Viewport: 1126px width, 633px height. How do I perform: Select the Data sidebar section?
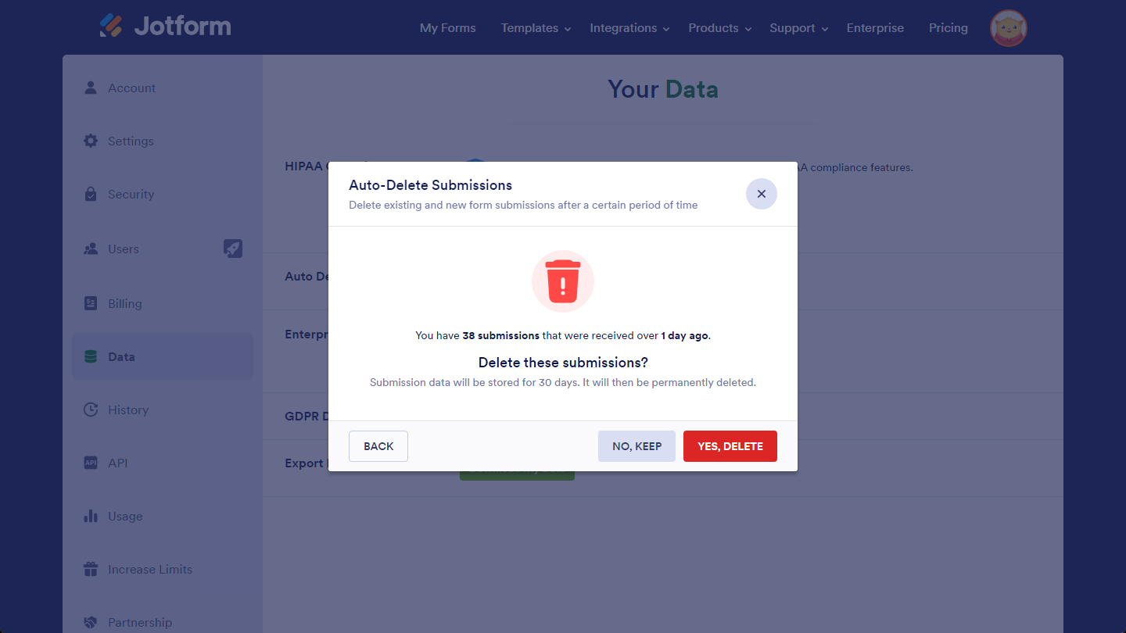click(163, 356)
